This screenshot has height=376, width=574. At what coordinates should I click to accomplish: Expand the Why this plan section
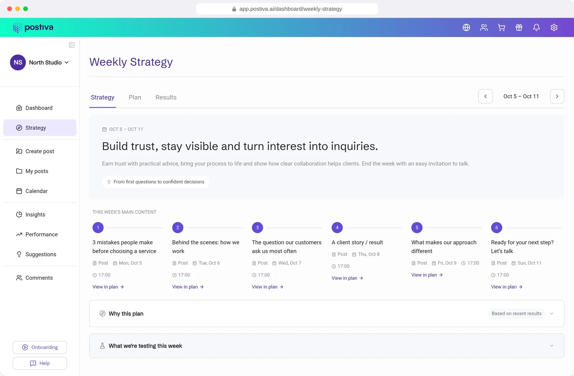(x=327, y=314)
